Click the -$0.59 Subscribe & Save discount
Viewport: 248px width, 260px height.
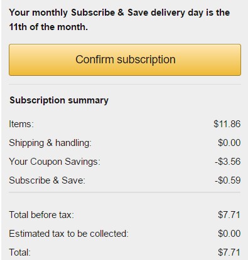pyautogui.click(x=228, y=180)
